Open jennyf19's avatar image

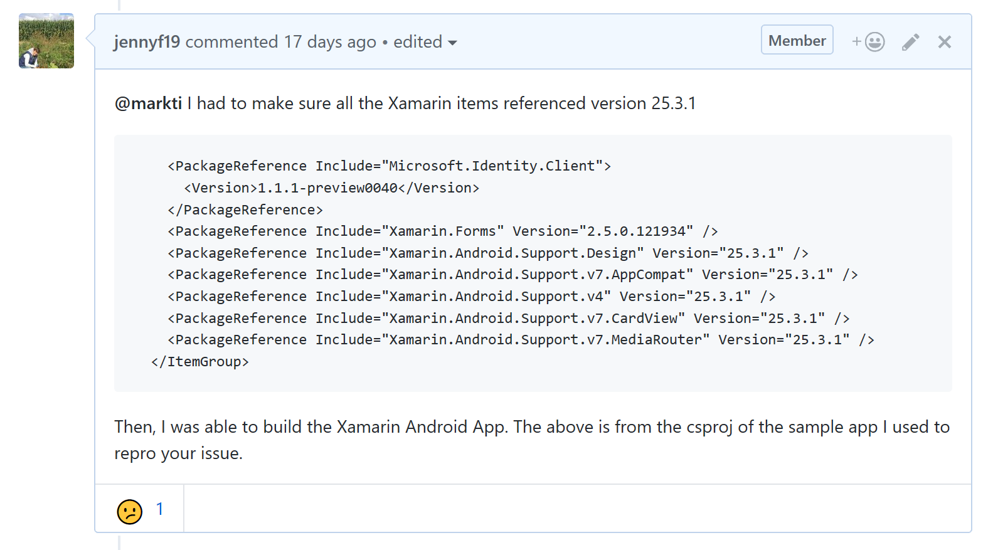(x=46, y=41)
